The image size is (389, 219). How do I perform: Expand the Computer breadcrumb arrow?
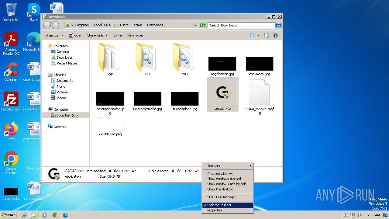click(92, 25)
